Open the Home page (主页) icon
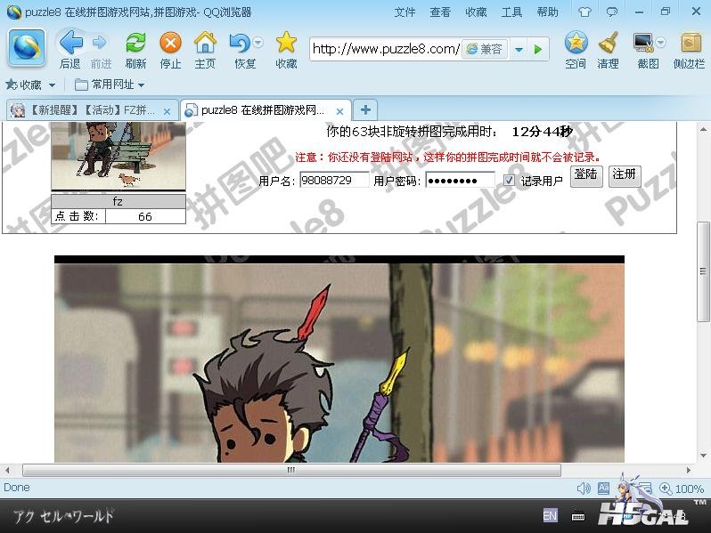This screenshot has width=711, height=533. pos(205,43)
